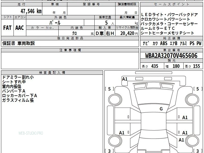Click the width value 180
This screenshot has height=153, width=204.
176,66
